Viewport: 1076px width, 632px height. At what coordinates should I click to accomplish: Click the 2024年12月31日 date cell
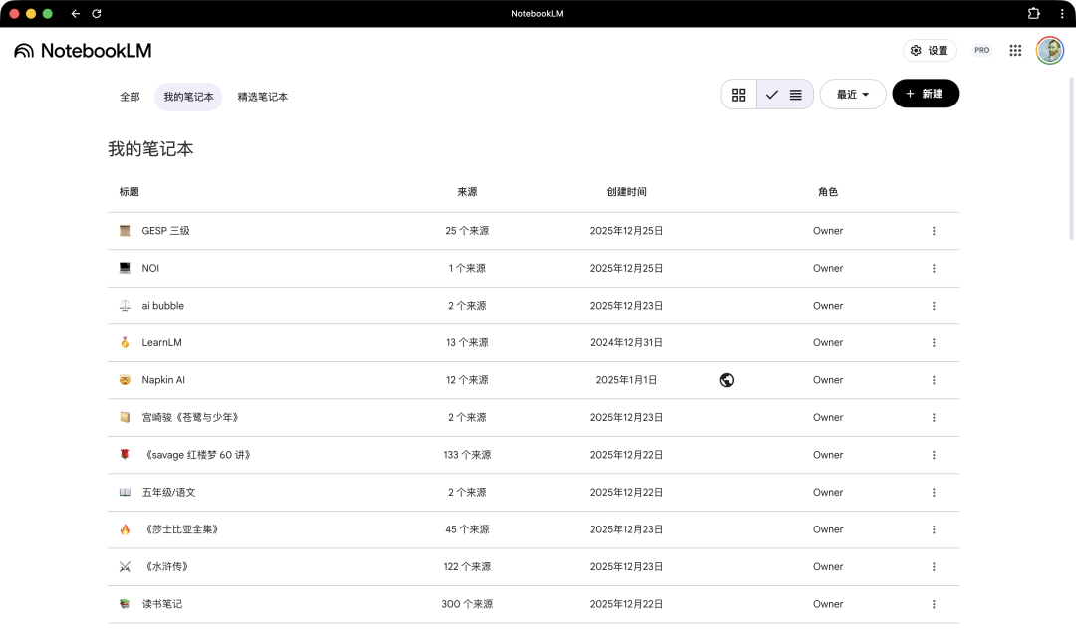click(x=626, y=342)
